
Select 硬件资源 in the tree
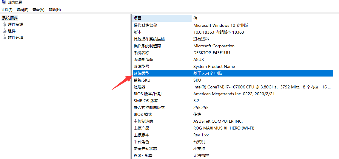pyautogui.click(x=16, y=25)
